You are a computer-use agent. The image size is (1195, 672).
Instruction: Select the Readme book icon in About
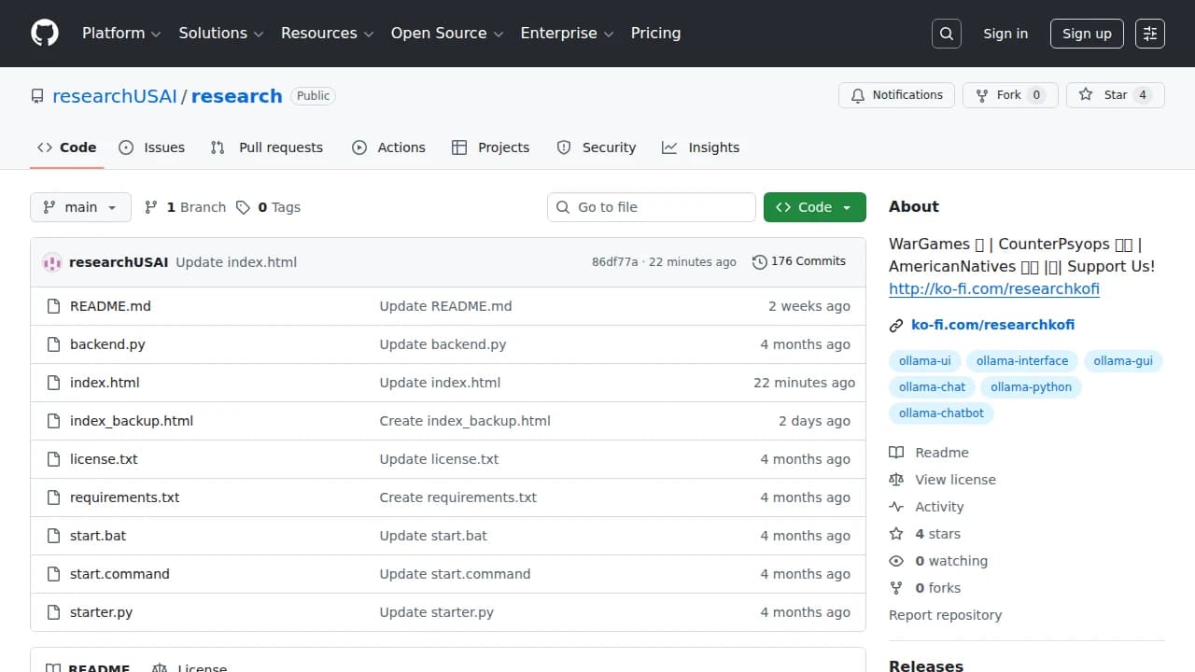[896, 452]
